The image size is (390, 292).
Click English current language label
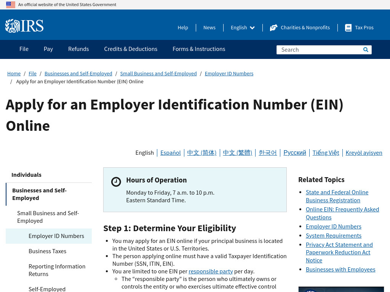tap(144, 153)
